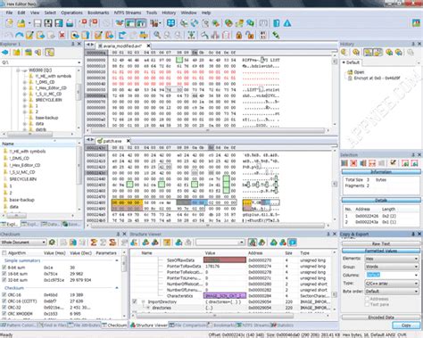Click the refresh icon beside the Whole Document dropdown
423x338 pixels.
[52, 243]
